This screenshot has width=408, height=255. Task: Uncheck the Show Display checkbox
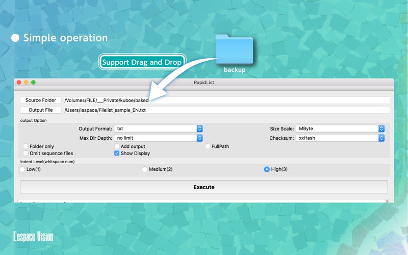117,154
